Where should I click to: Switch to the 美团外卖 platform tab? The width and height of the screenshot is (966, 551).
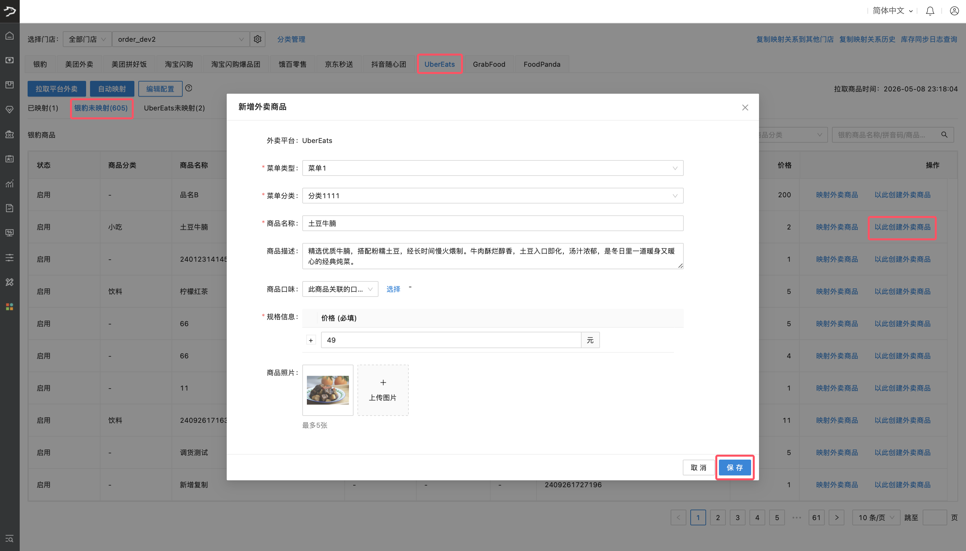point(79,64)
